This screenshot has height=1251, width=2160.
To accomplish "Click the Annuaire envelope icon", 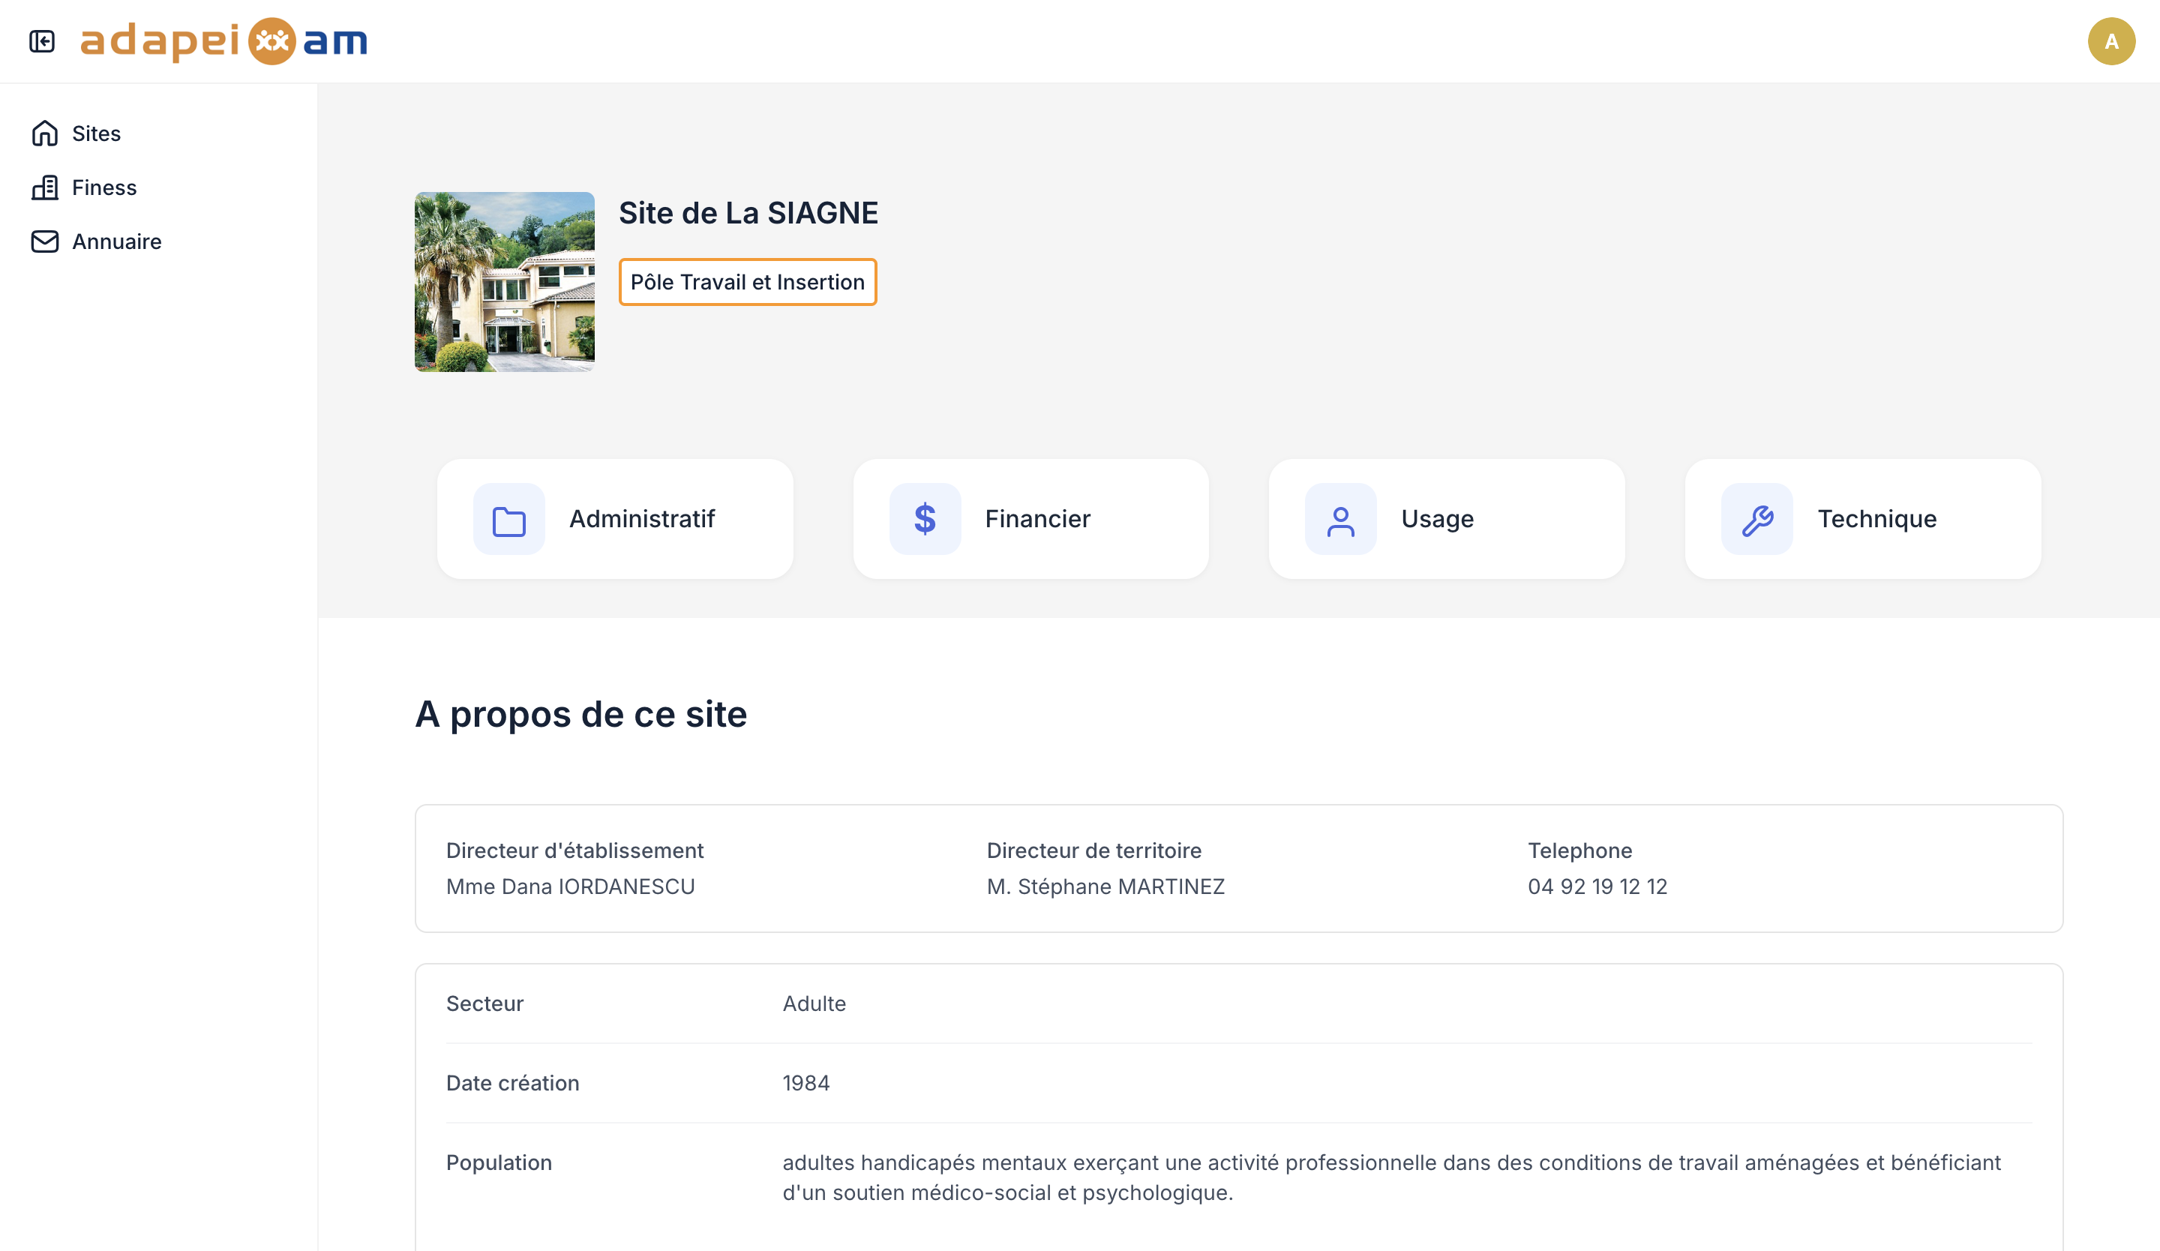I will (x=44, y=241).
